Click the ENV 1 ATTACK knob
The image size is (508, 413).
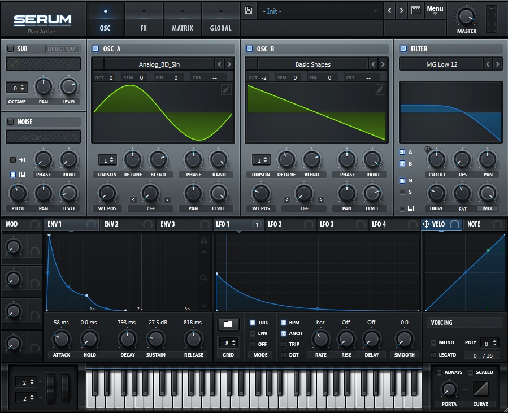(x=61, y=339)
